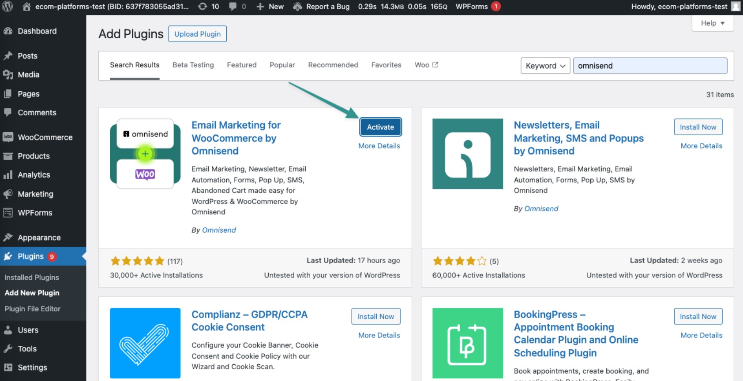Open BookingPress Appointment Booking title link
Screen dimensions: 743x381
click(x=576, y=333)
